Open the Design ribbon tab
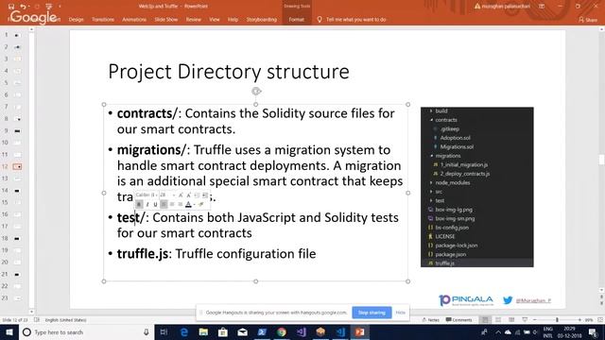Image resolution: width=605 pixels, height=340 pixels. 76,19
